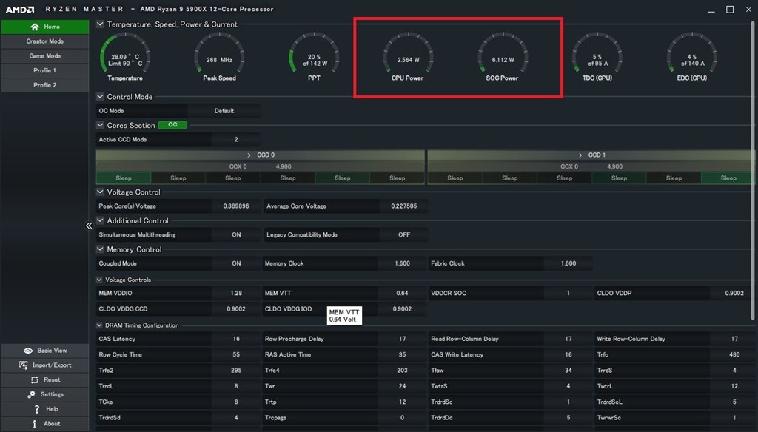Click the vertical scrollbar on right edge
The height and width of the screenshot is (432, 758).
(x=752, y=172)
